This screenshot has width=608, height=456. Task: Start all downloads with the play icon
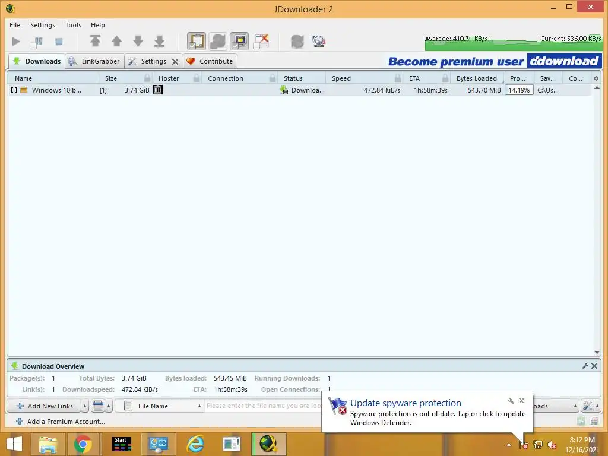(16, 42)
